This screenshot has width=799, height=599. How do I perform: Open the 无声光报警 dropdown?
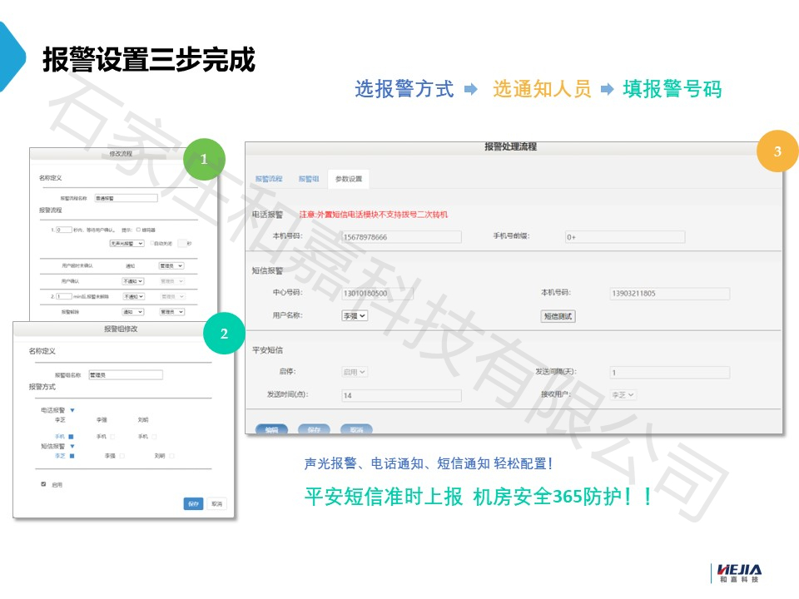point(127,244)
